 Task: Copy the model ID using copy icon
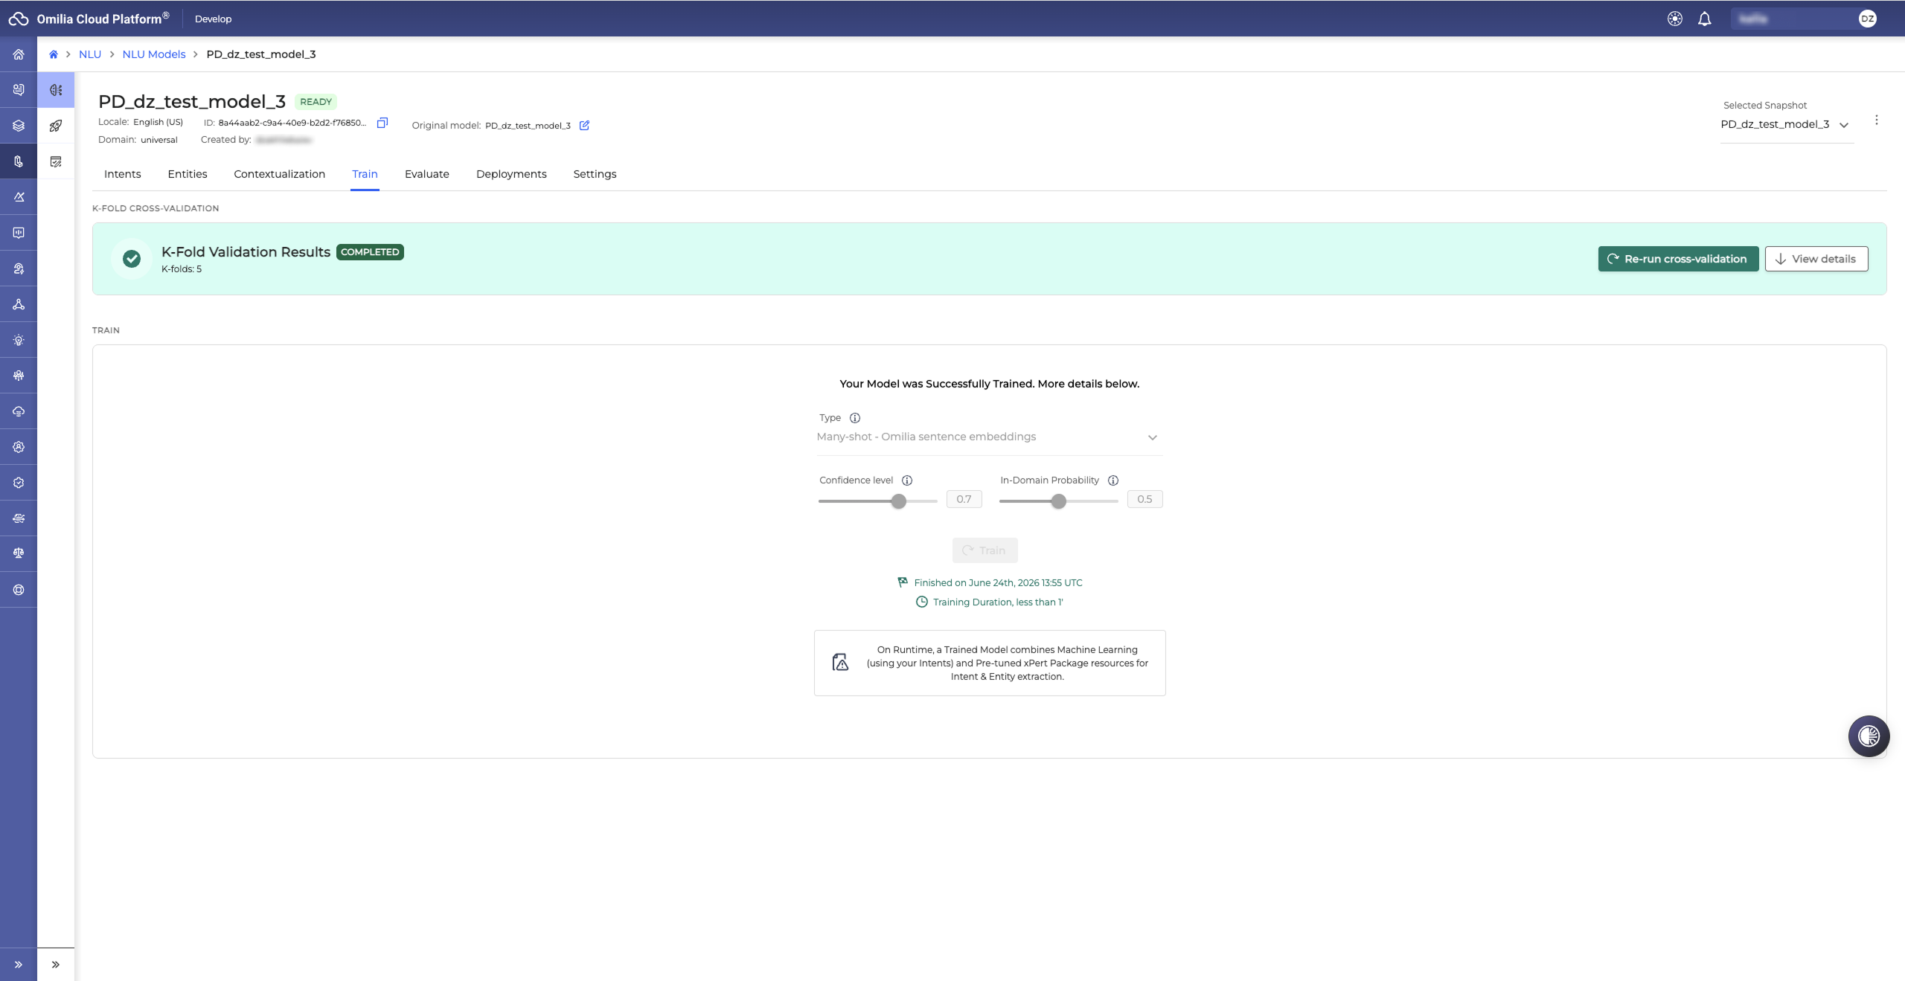click(382, 123)
